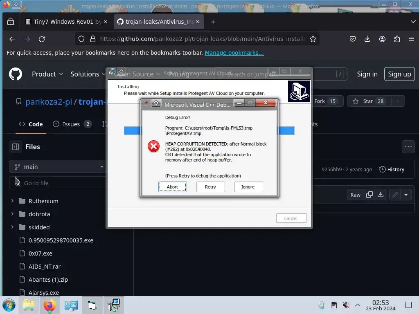419x314 pixels.
Task: Open file 0.950095298700035.exe
Action: coord(61,240)
